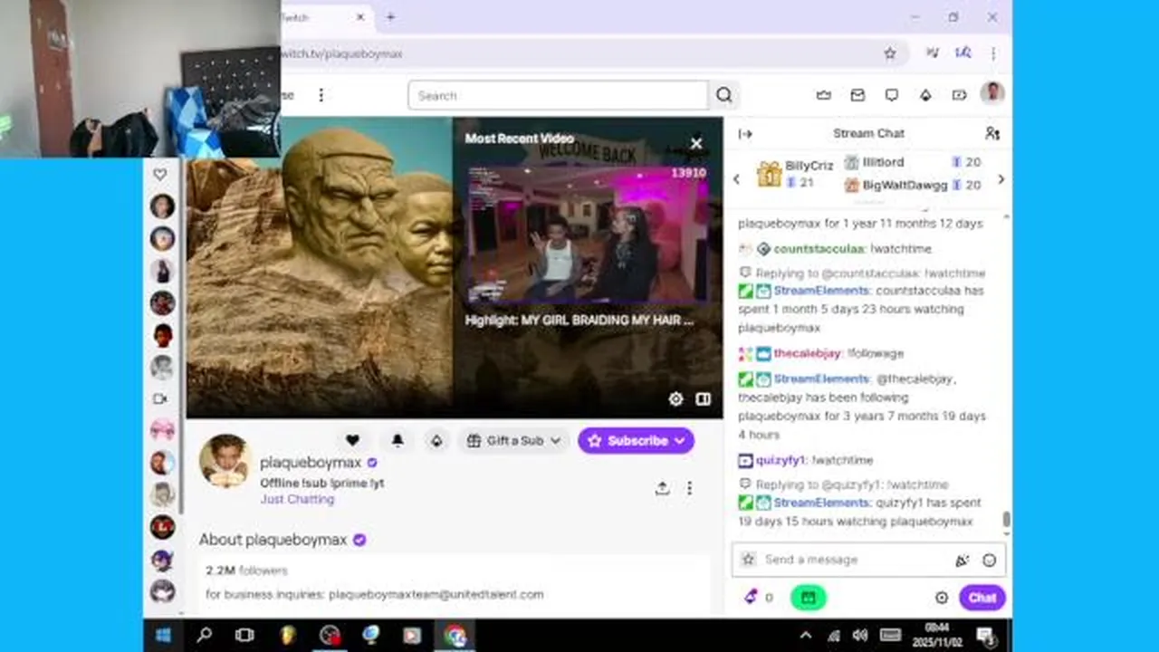Click the search magnifier button

click(x=724, y=95)
